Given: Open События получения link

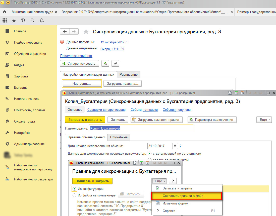Looking at the screenshot, I should (x=177, y=110).
